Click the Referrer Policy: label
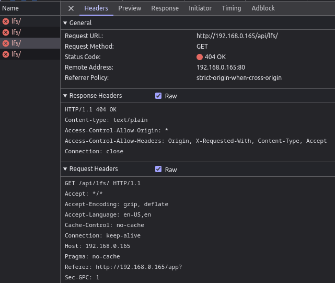Image resolution: width=335 pixels, height=283 pixels. pos(87,77)
